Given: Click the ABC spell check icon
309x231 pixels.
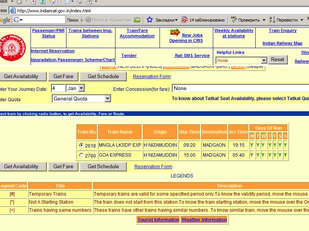Looking at the screenshot, I should 234,20.
